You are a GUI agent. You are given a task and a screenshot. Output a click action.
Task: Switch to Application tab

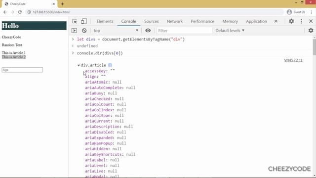click(256, 21)
